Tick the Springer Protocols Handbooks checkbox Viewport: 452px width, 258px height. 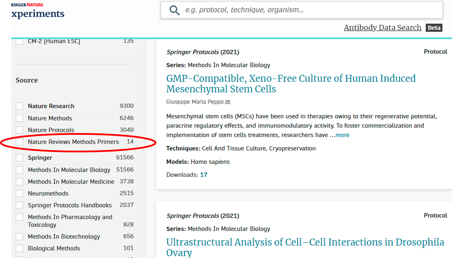20,205
